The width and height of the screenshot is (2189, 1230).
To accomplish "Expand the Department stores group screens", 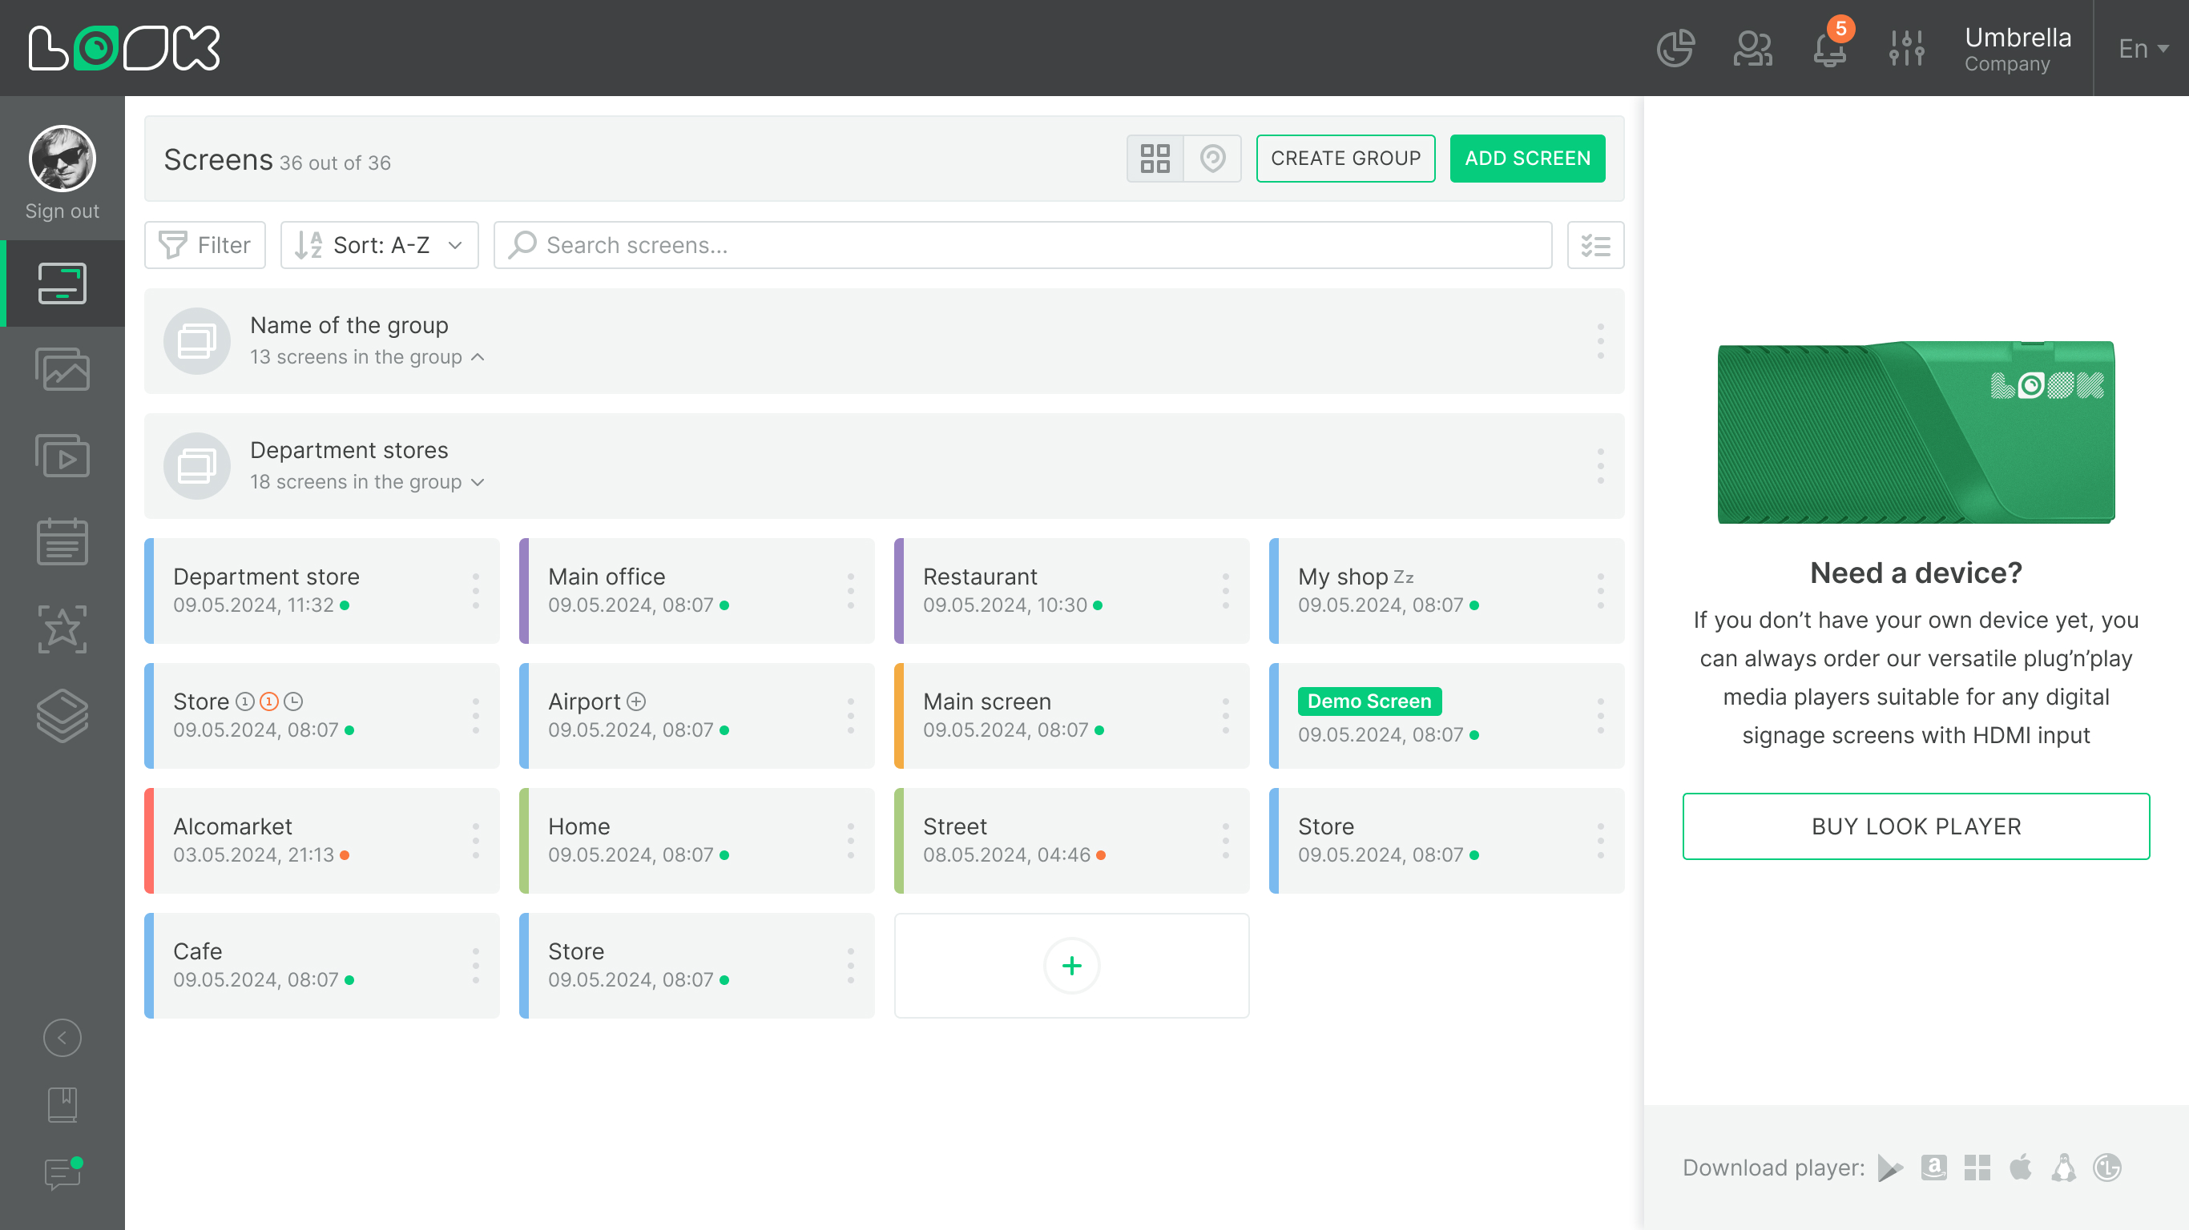I will point(478,481).
